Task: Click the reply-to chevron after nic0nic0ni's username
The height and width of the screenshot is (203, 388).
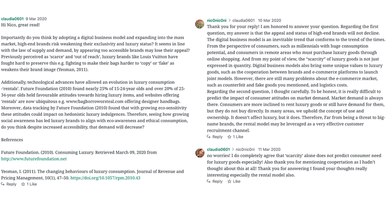Action: [229, 20]
